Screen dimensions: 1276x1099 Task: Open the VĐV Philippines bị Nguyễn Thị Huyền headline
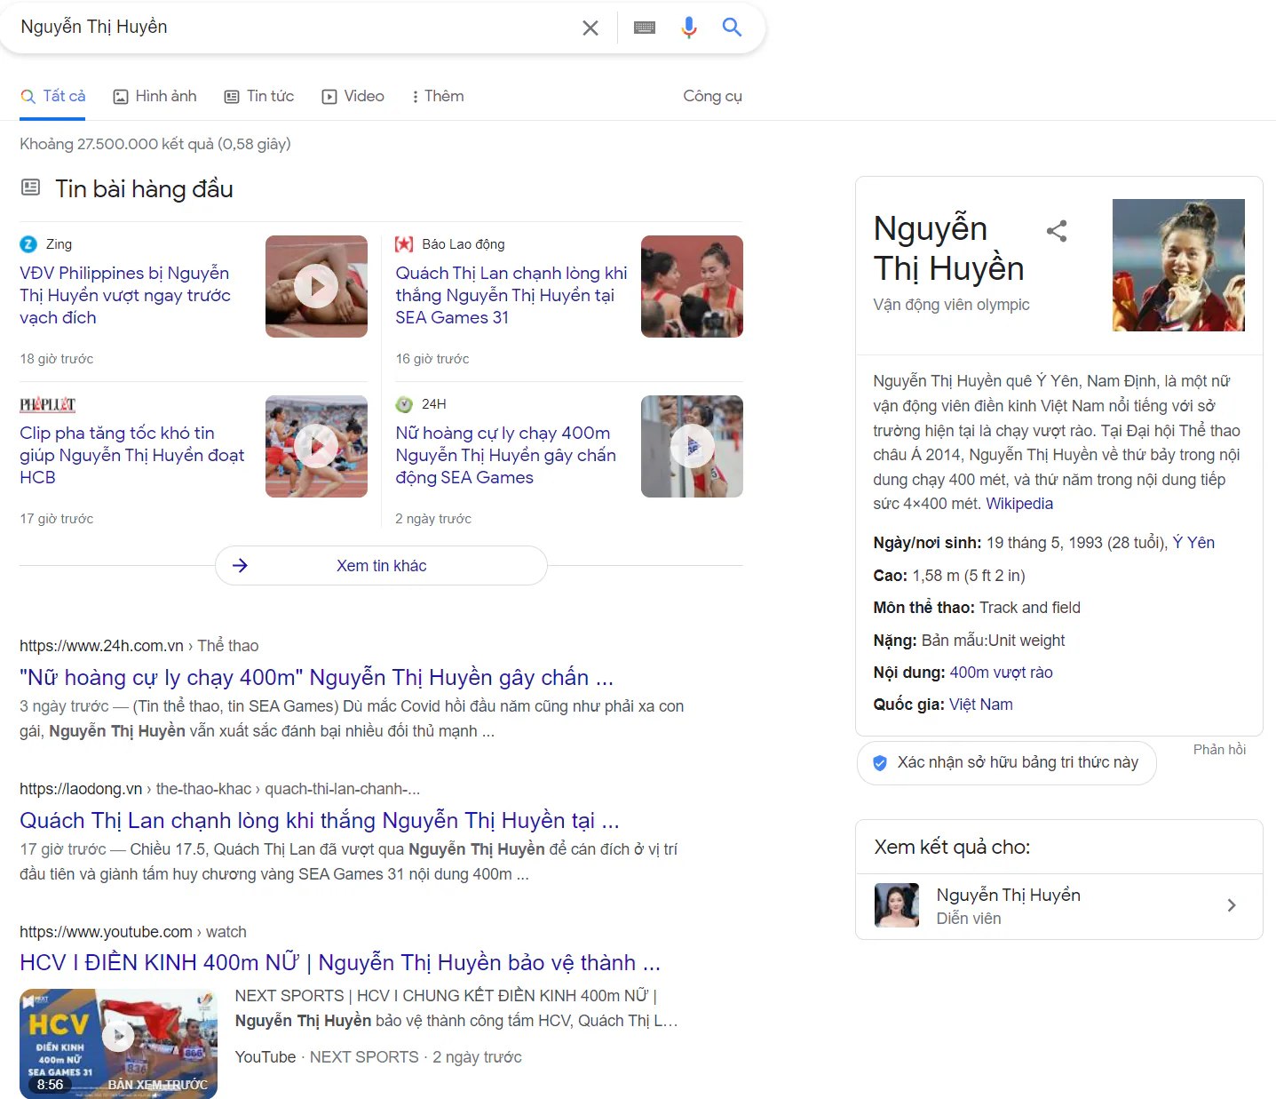point(125,295)
